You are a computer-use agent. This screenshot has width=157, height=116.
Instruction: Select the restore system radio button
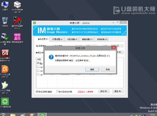click(37, 46)
